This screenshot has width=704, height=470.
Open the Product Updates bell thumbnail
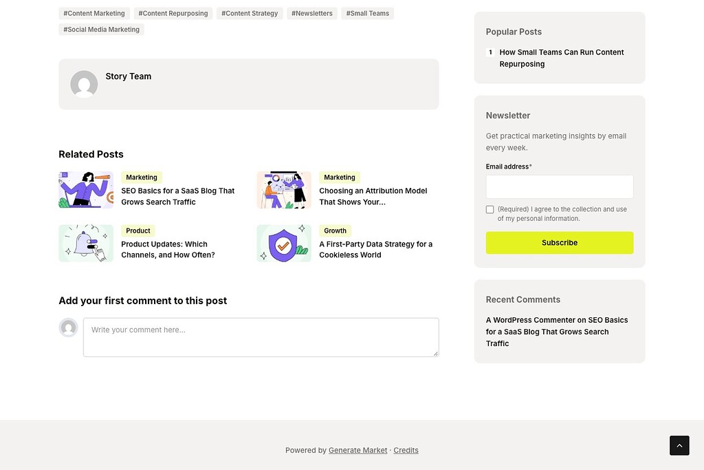pyautogui.click(x=86, y=243)
